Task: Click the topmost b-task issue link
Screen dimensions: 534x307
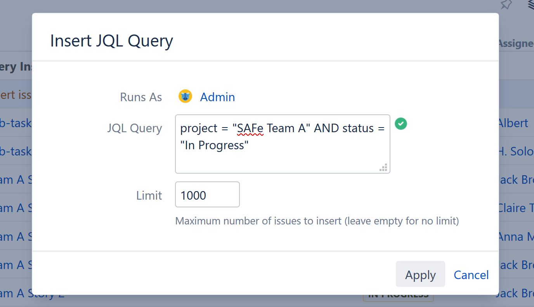Action: coord(16,123)
